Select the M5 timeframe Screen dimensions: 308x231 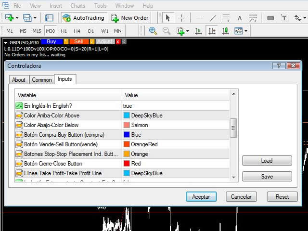point(23,31)
